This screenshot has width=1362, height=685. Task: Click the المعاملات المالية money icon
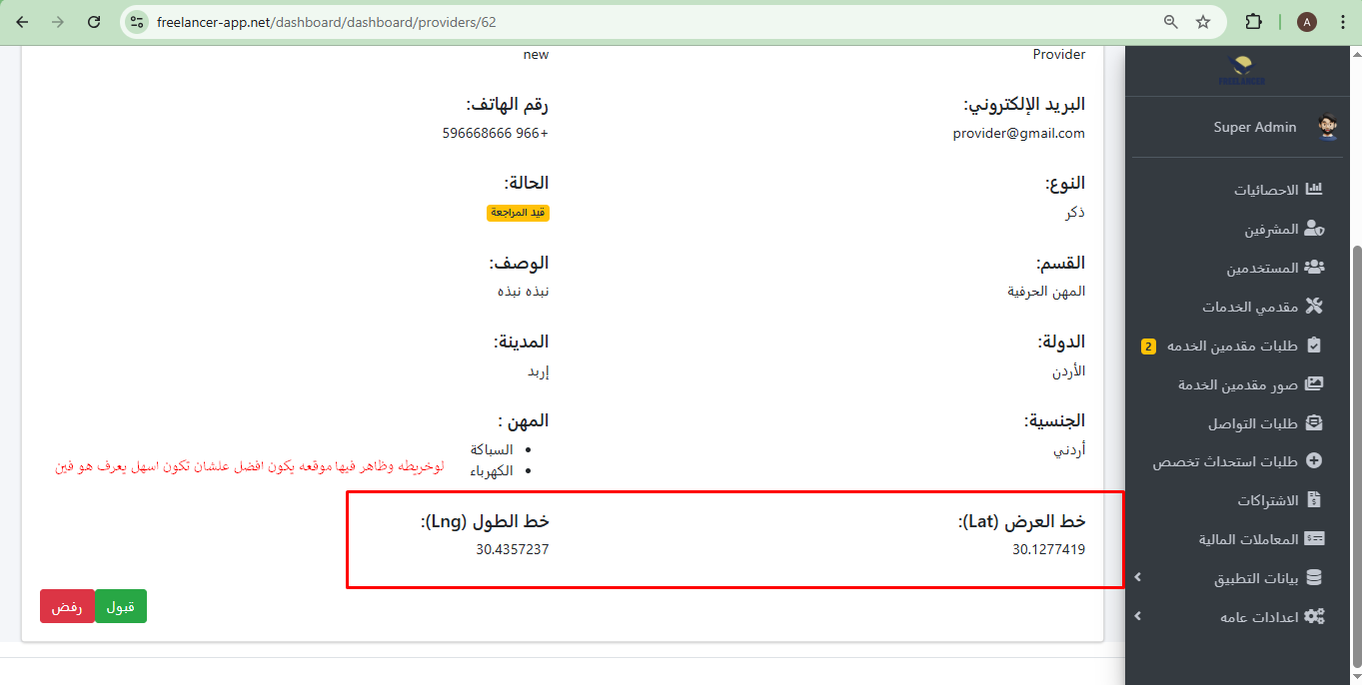1314,539
